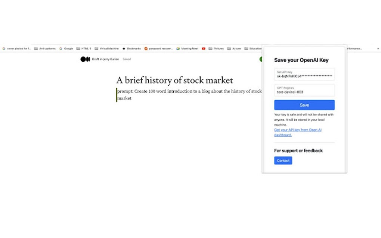Click the story title heading

coord(174,80)
